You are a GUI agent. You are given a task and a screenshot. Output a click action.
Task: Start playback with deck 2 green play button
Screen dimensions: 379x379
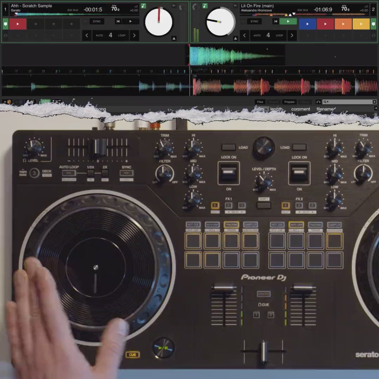[x=288, y=21]
